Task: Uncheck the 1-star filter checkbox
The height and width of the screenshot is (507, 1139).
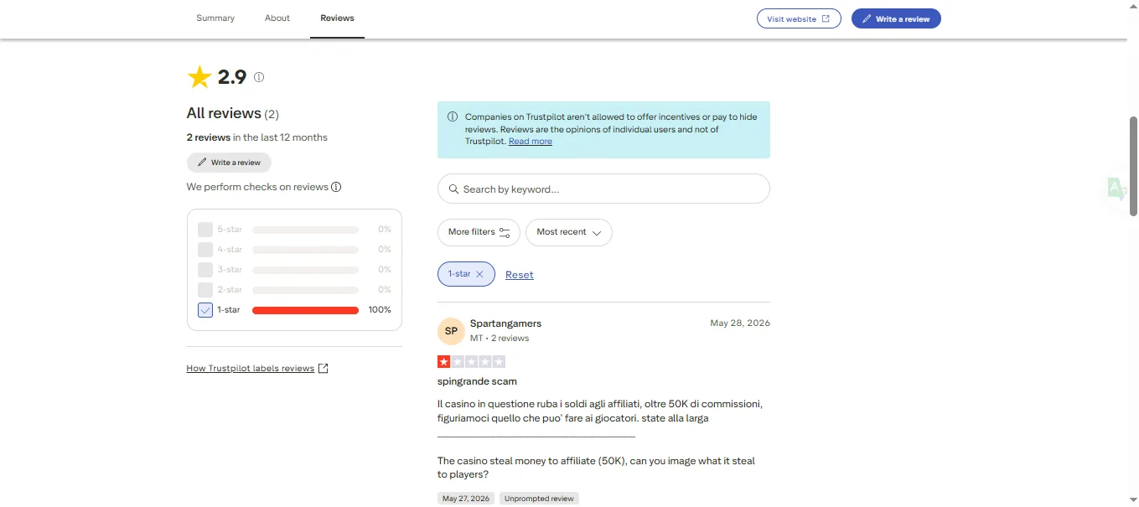Action: [x=205, y=310]
